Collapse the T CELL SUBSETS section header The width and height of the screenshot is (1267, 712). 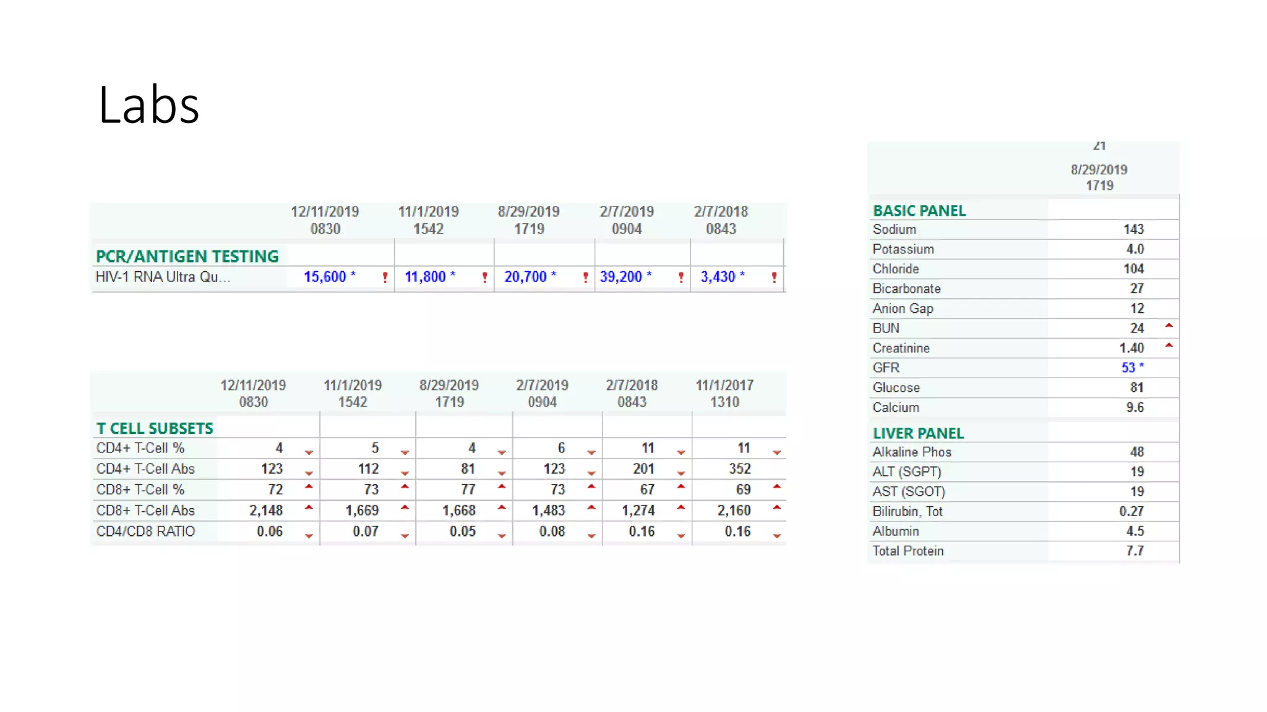coord(155,428)
